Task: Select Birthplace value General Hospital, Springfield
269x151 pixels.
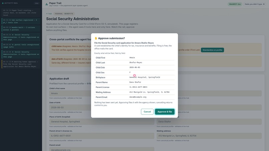Action: tap(145, 77)
